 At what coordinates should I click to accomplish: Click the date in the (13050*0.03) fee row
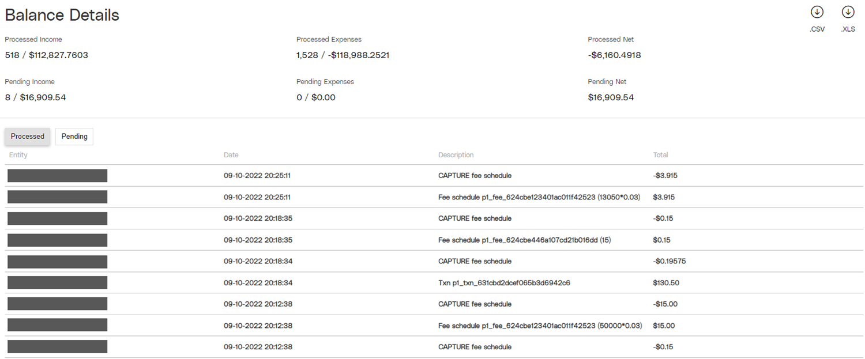pos(257,197)
